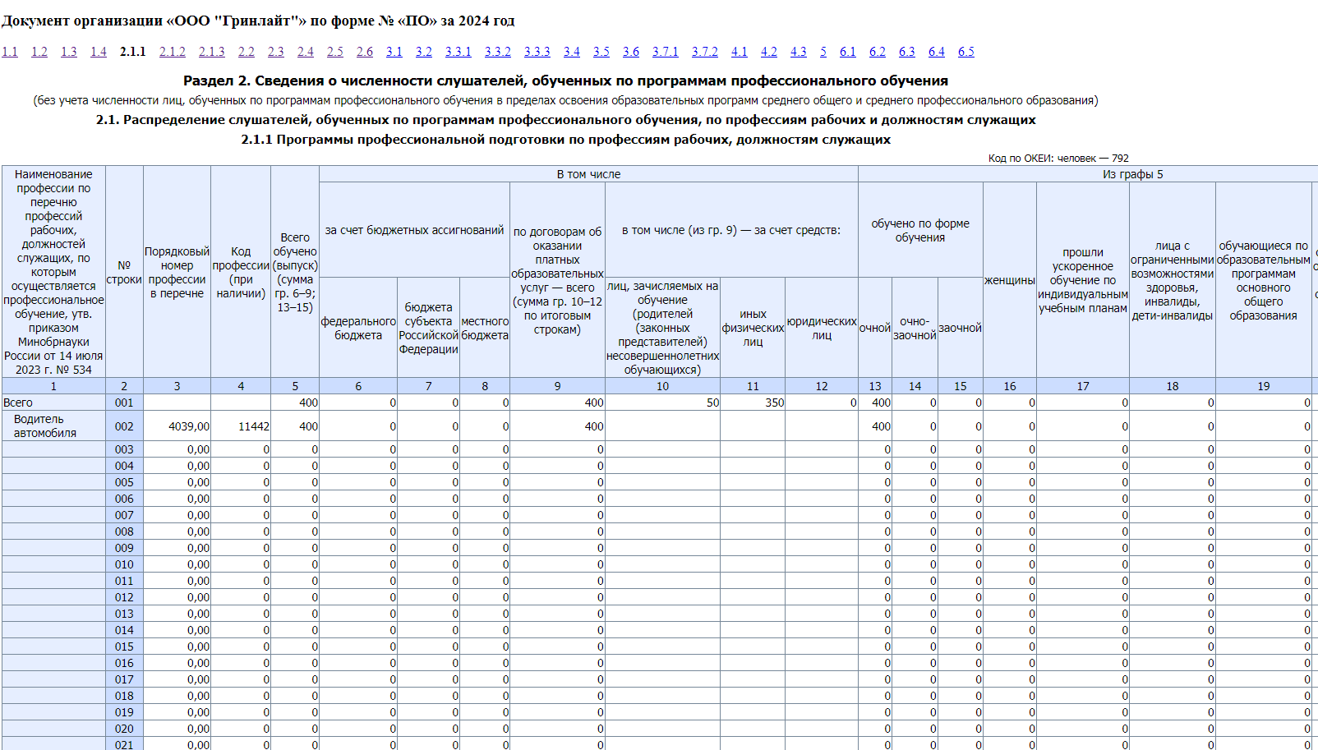This screenshot has height=750, width=1318.
Task: Open section link 6.4
Action: (937, 52)
